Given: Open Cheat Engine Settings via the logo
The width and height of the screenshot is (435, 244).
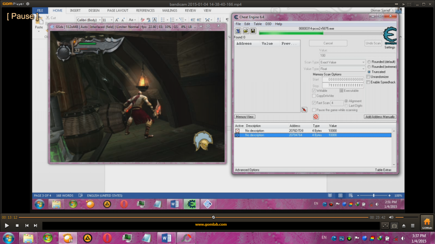Looking at the screenshot, I should pos(390,36).
